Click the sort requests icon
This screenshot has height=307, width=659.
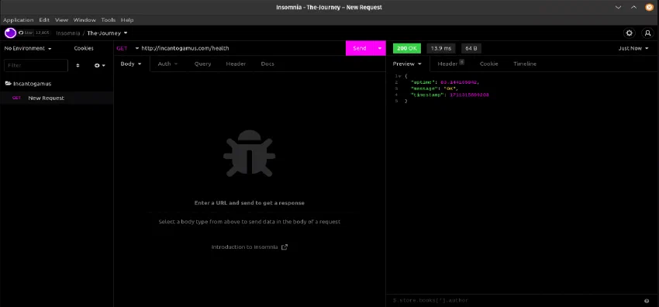click(x=78, y=66)
